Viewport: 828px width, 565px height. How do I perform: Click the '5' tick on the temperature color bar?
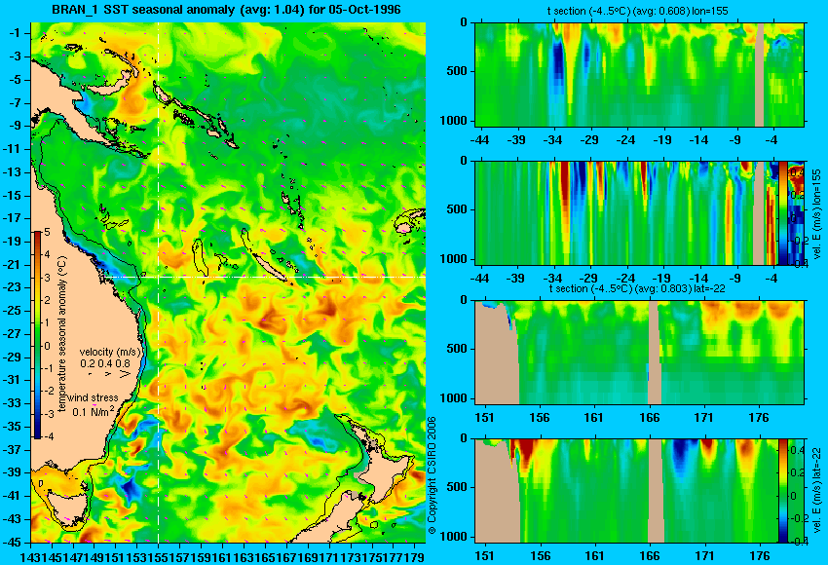click(47, 233)
